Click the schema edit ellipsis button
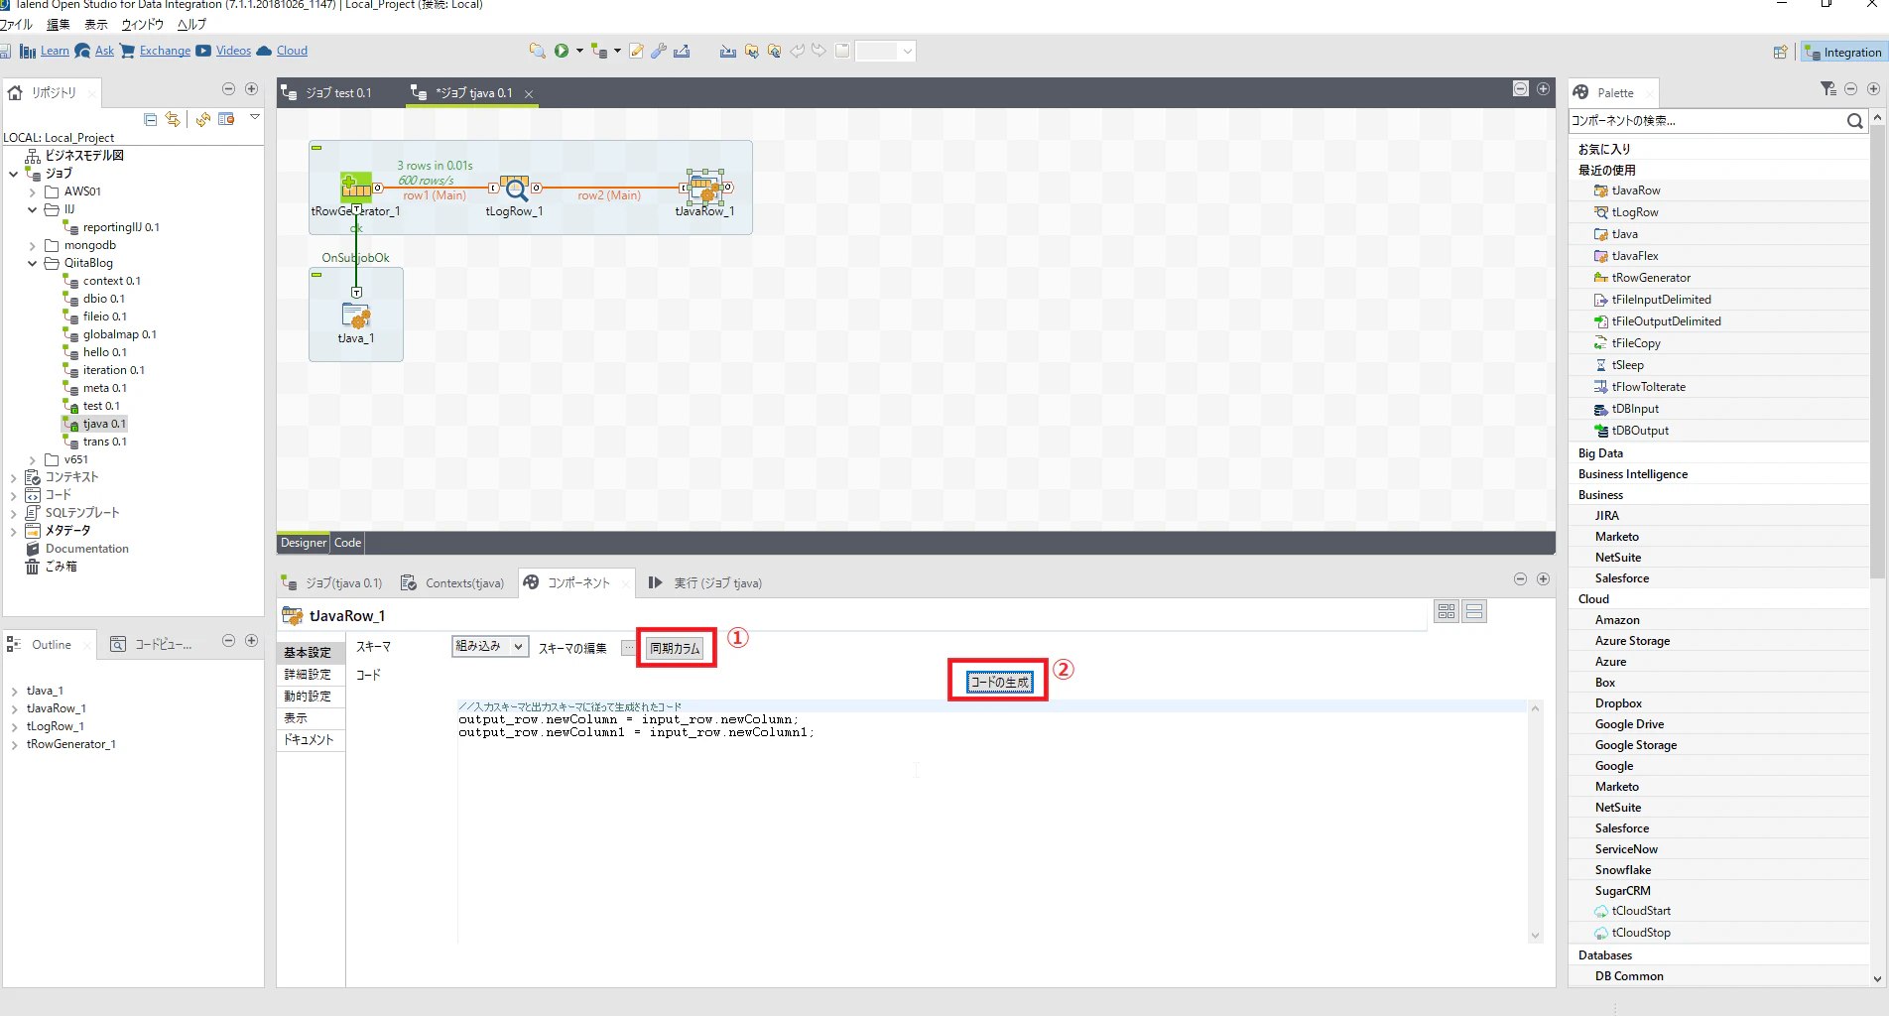The height and width of the screenshot is (1016, 1889). [628, 648]
